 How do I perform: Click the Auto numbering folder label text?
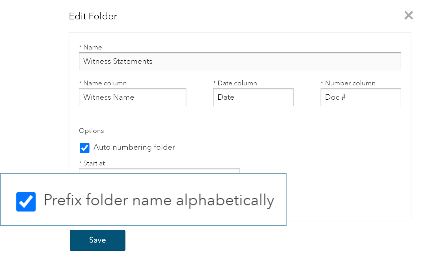[134, 147]
